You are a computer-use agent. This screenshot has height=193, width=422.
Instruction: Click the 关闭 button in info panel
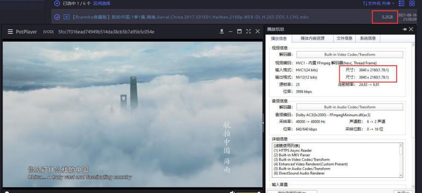pos(403,192)
